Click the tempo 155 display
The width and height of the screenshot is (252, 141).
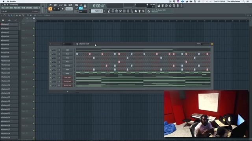(x=69, y=9)
